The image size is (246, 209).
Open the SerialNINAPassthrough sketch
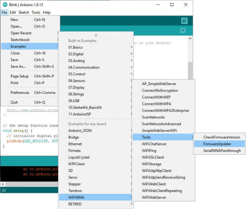(219, 151)
